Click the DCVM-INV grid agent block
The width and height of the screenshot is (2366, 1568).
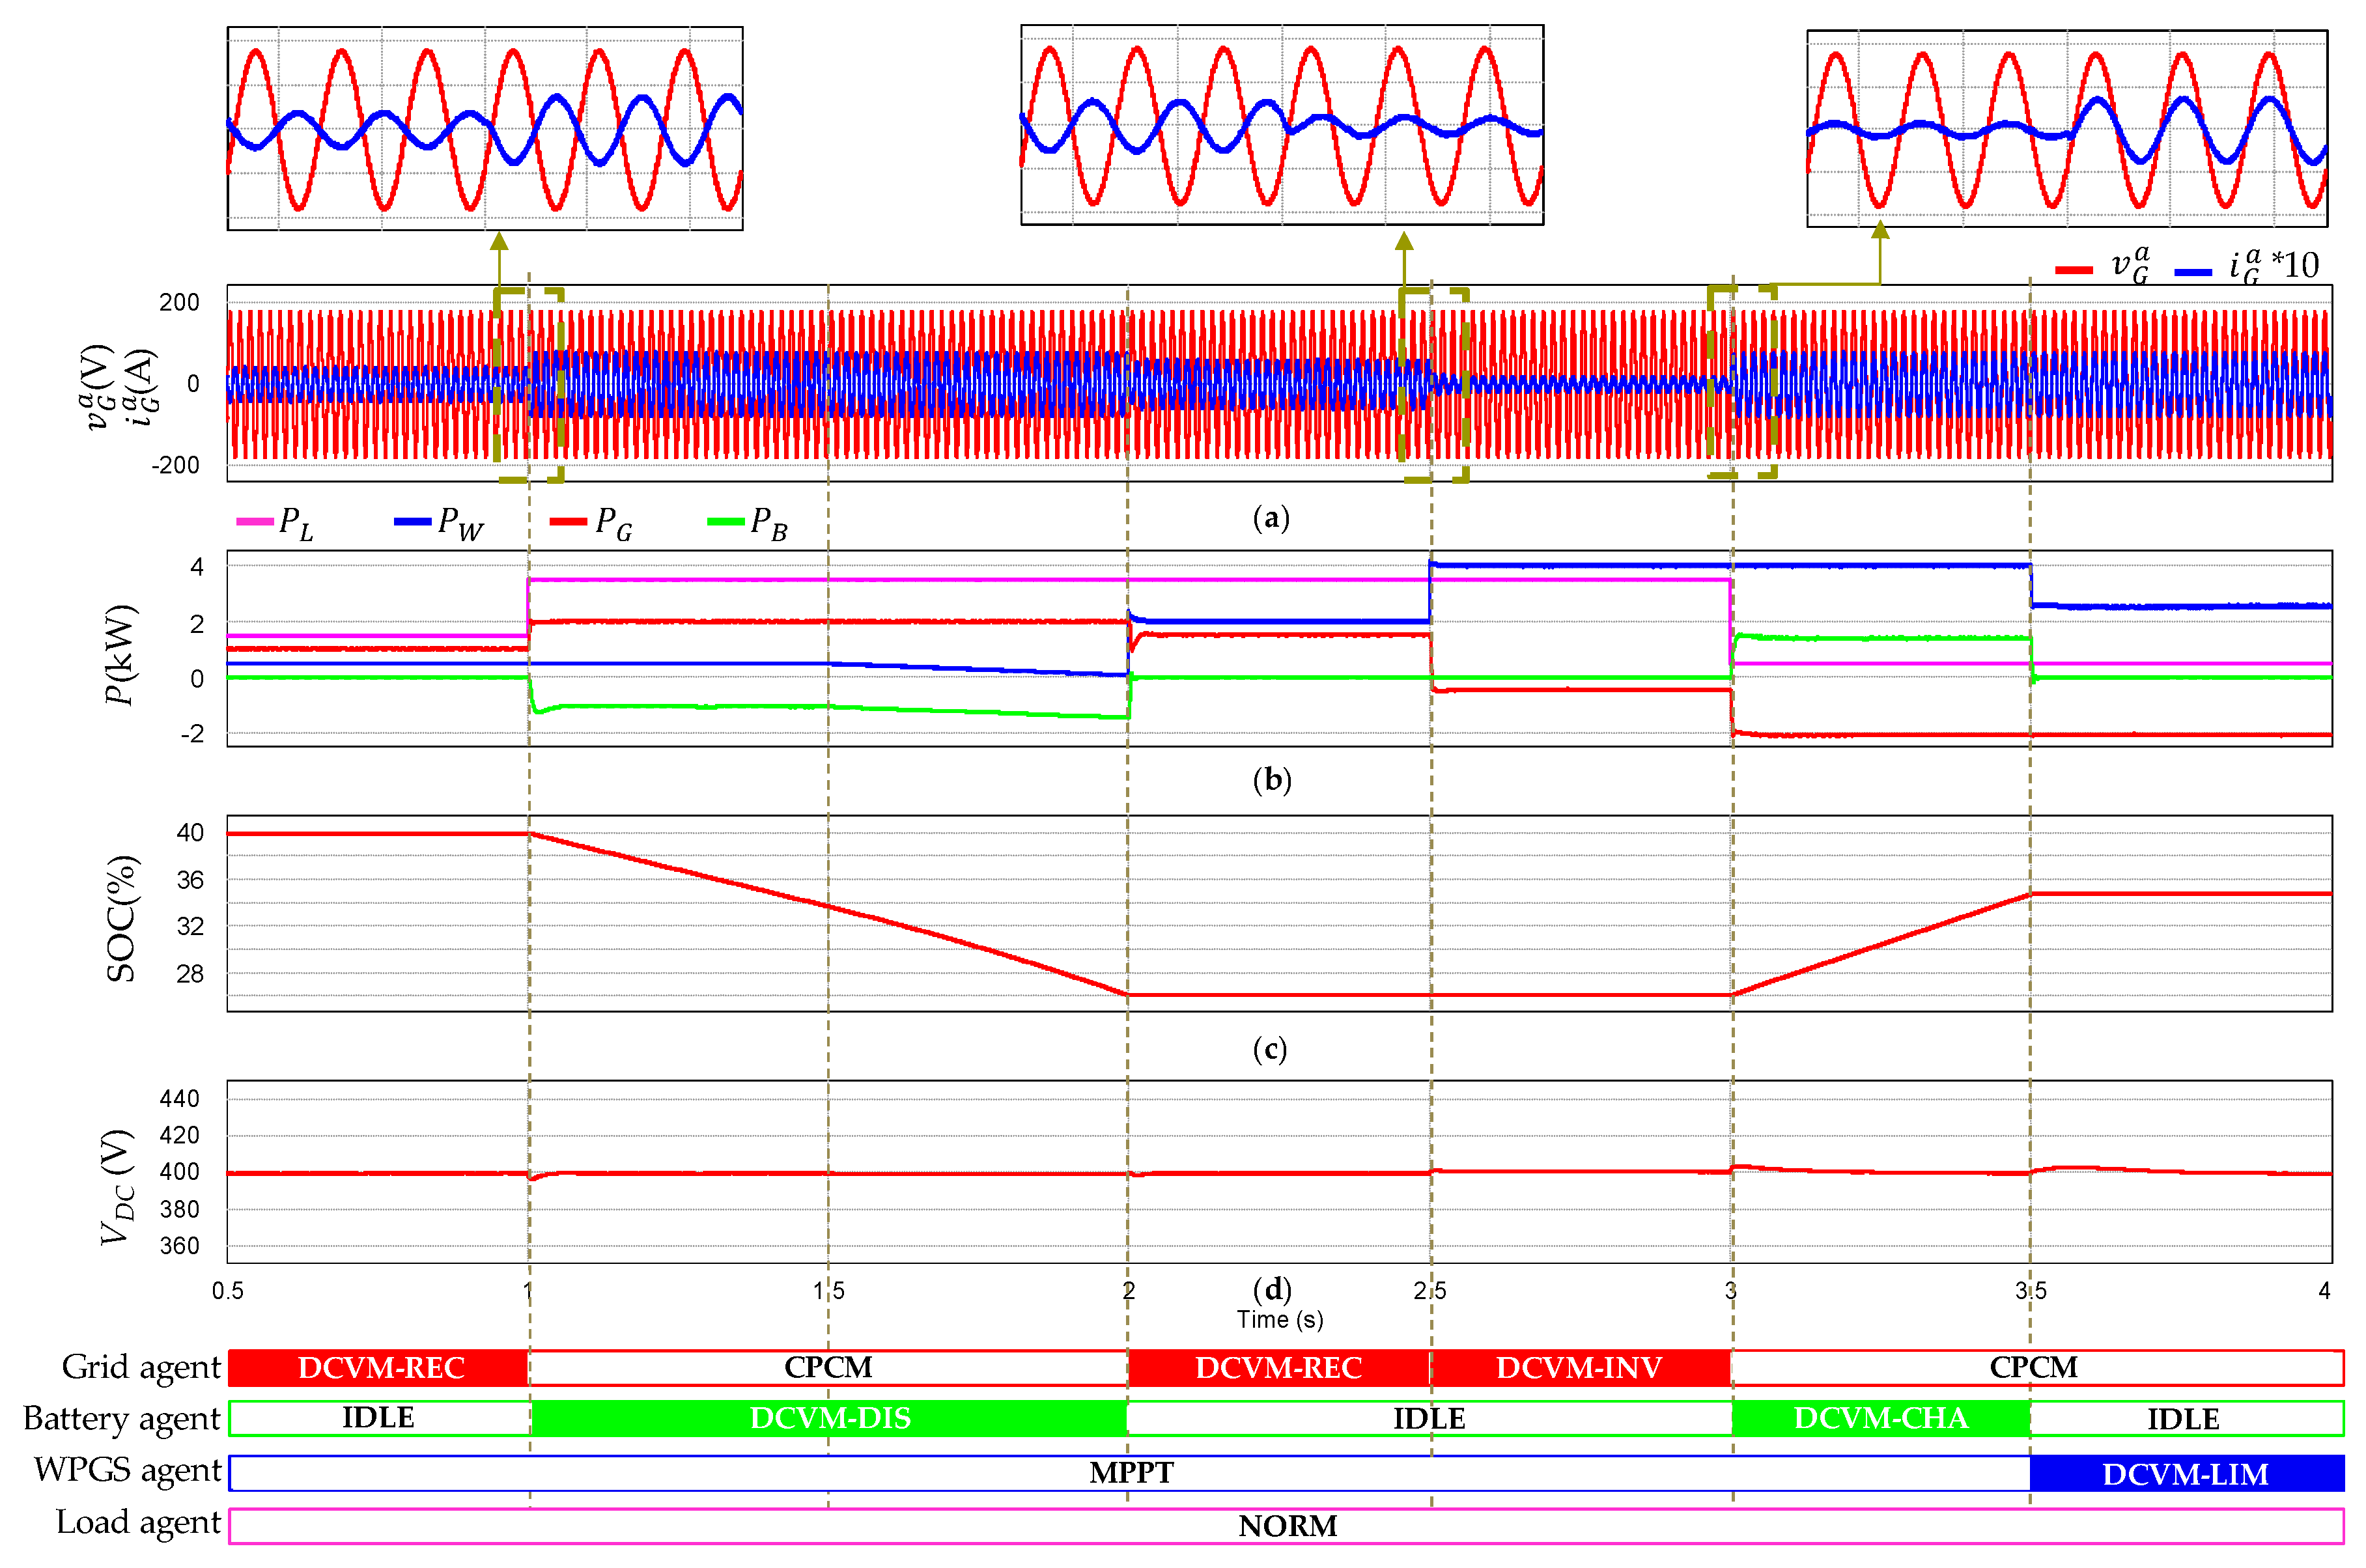pos(1579,1367)
